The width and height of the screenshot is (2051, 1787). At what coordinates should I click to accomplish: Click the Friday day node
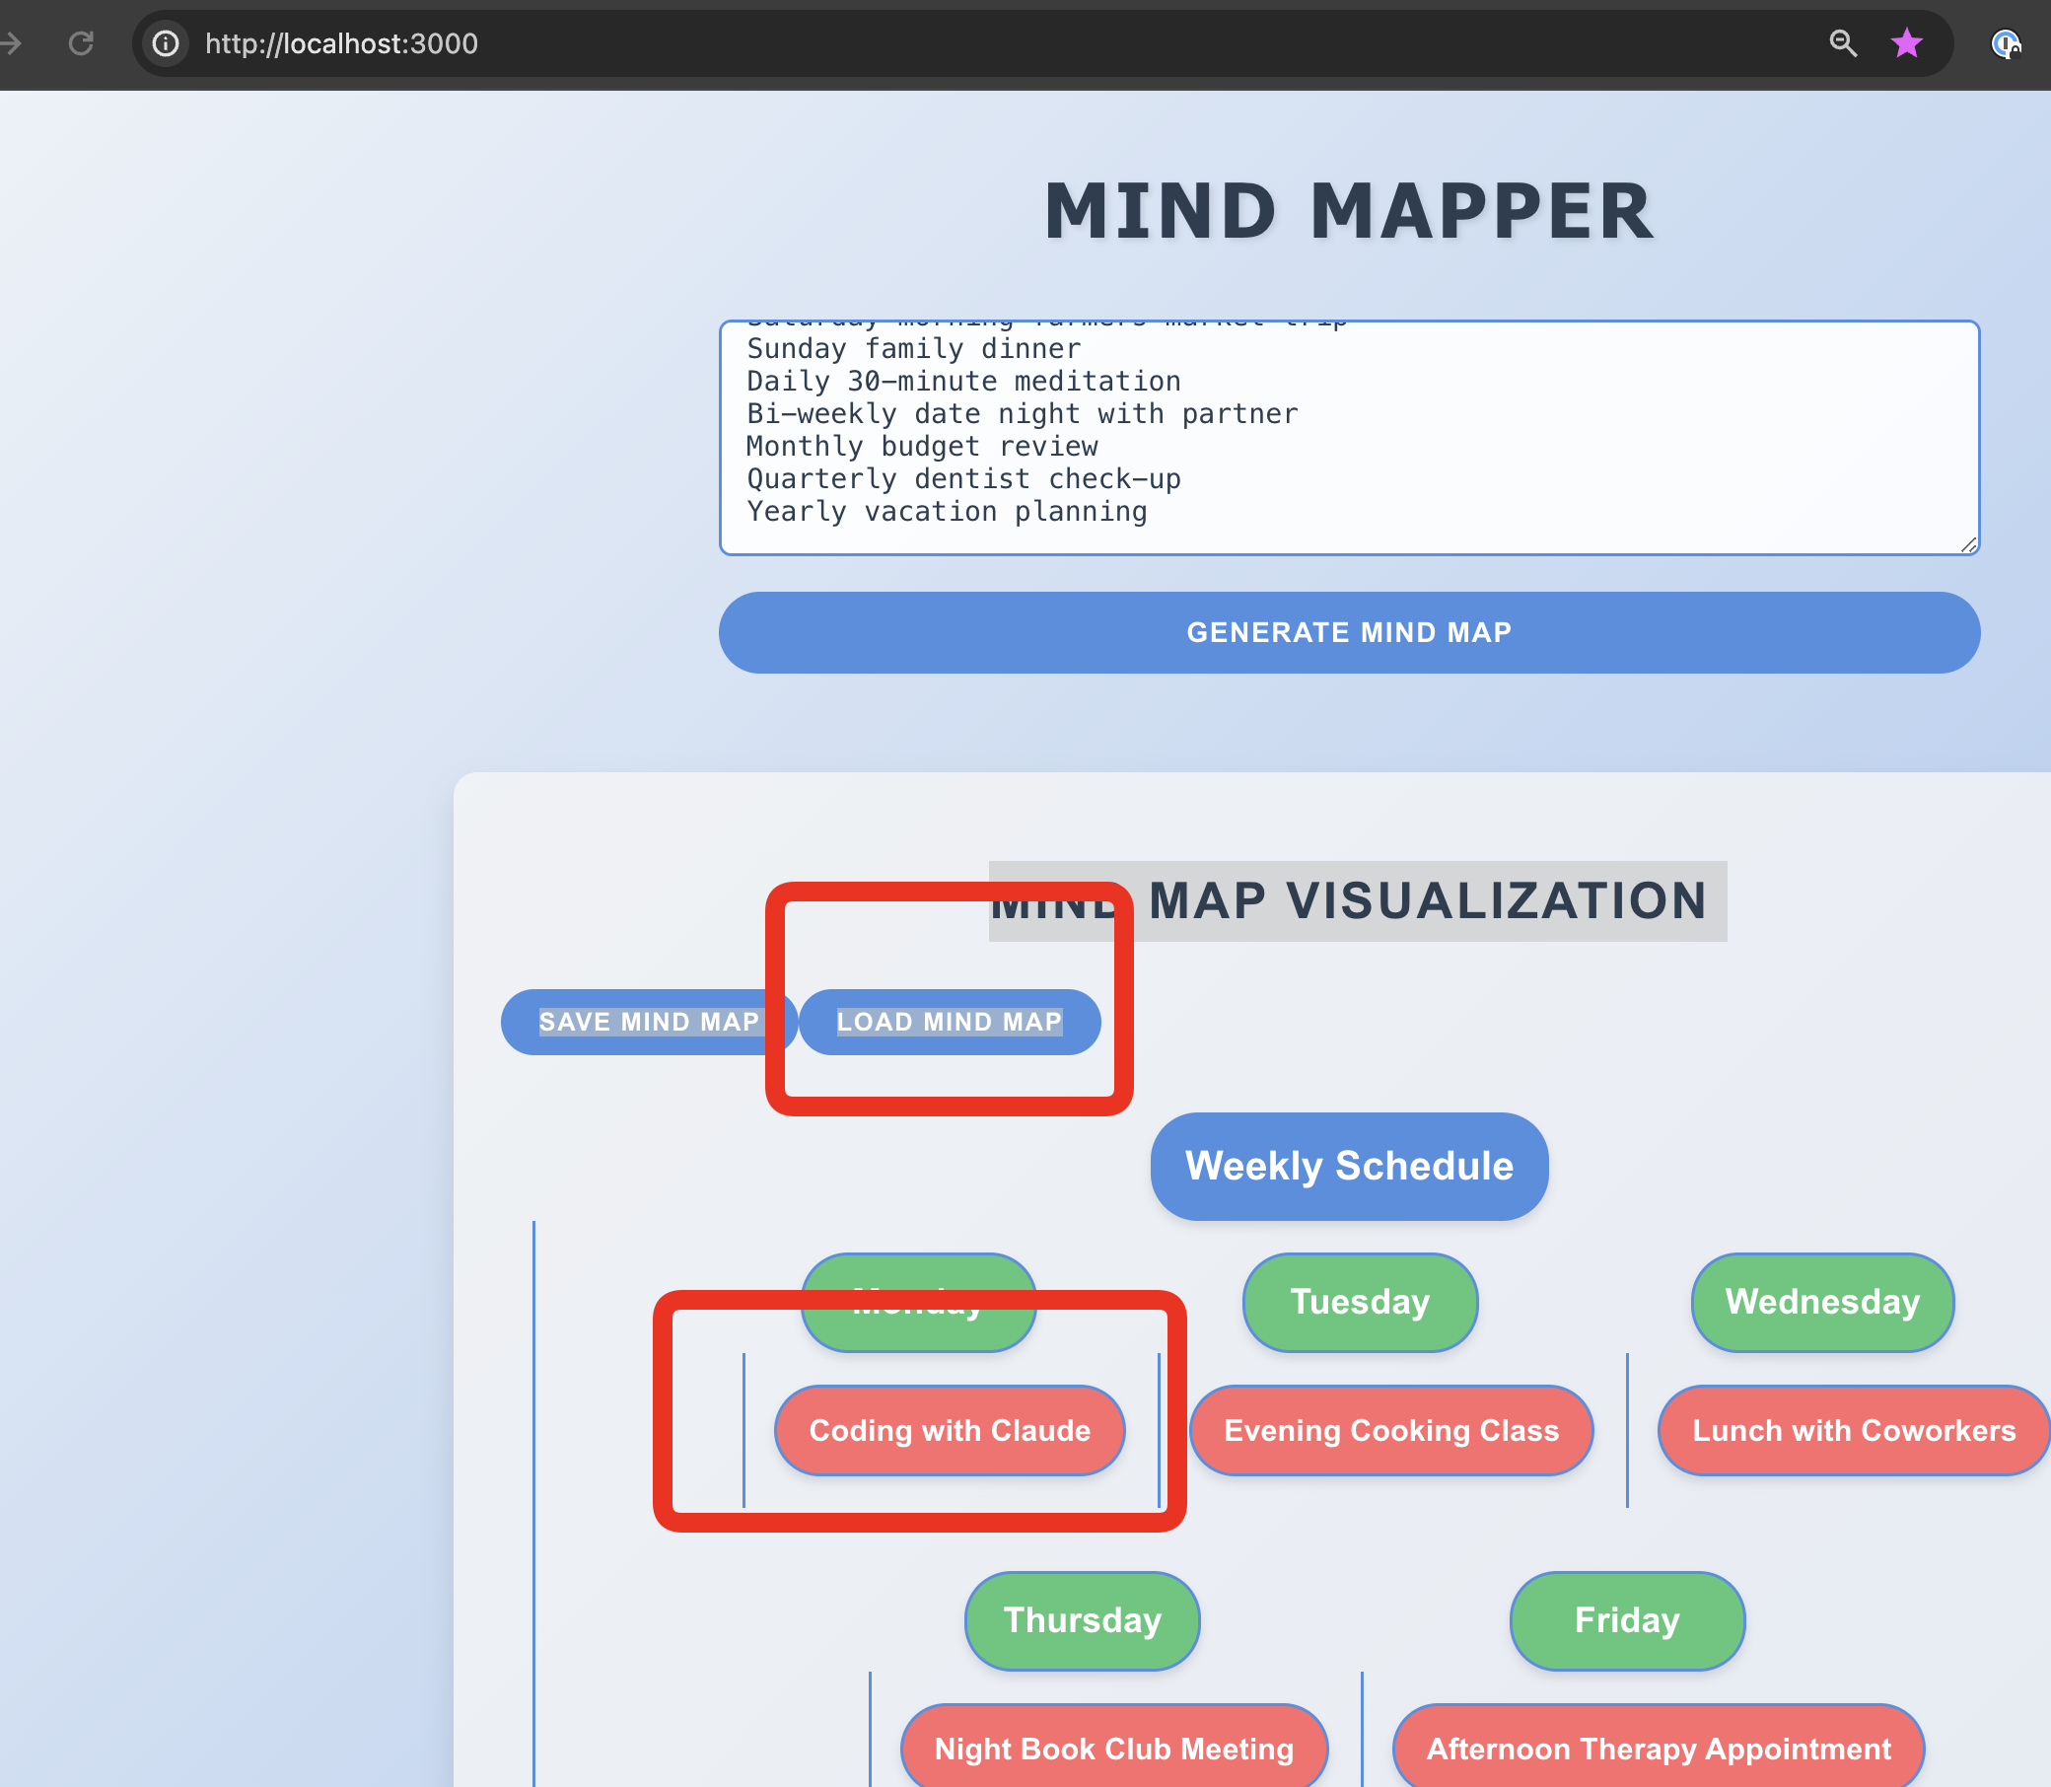tap(1626, 1619)
